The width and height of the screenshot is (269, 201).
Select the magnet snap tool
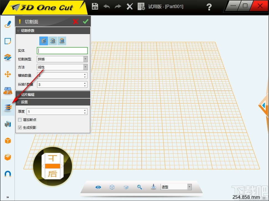(8, 174)
